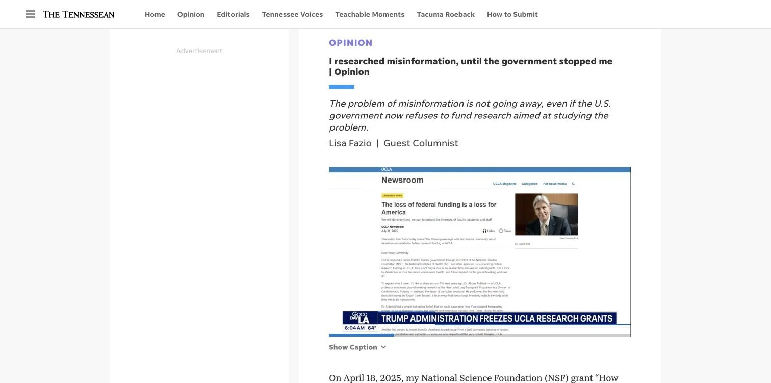Click the first paragraph starting 'On April 18, 2025'
The image size is (771, 383).
pos(474,378)
